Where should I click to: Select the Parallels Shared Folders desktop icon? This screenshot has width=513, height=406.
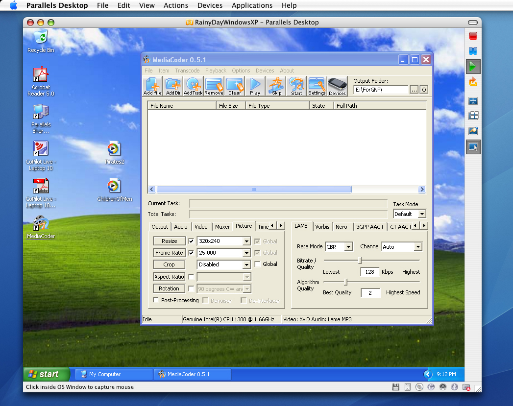[41, 119]
